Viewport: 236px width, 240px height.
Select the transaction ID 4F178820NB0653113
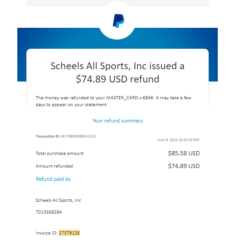click(x=78, y=136)
